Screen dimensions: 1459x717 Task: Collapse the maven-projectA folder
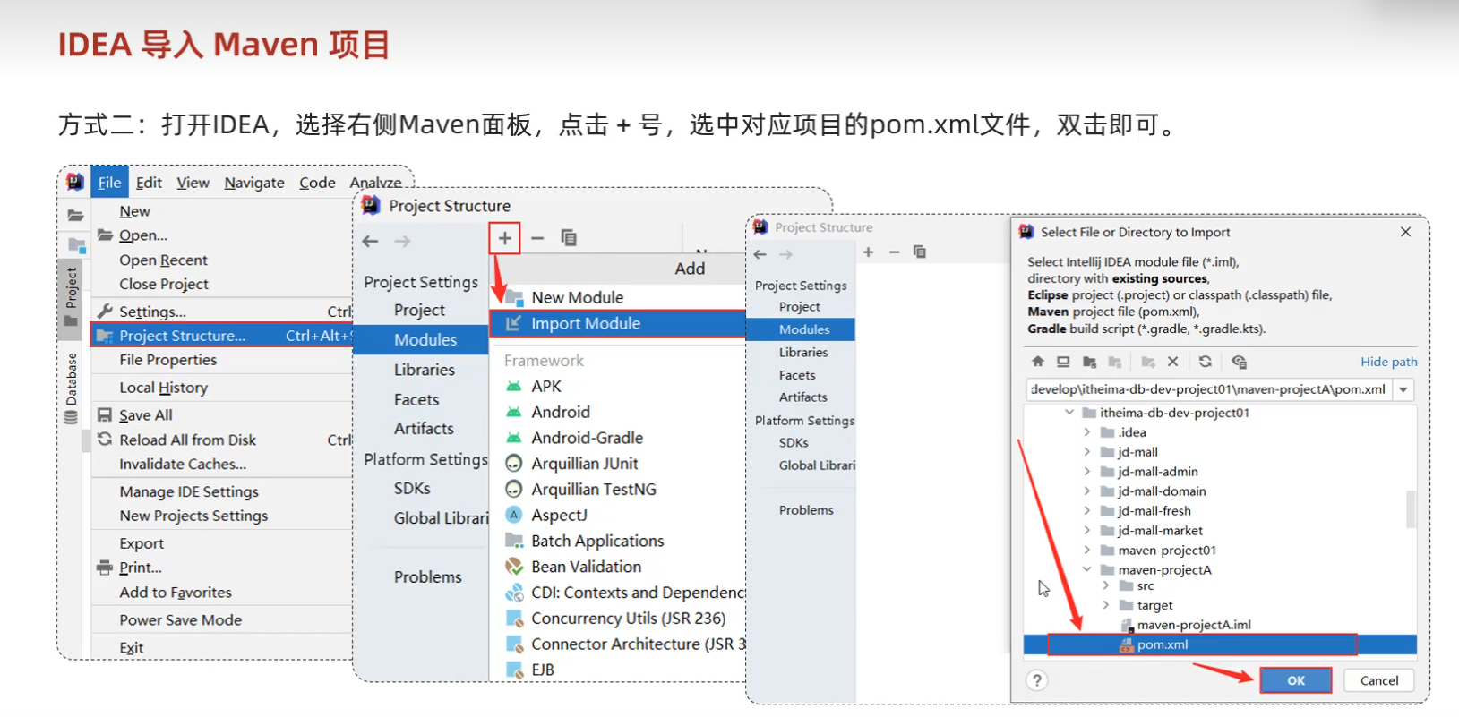click(x=1087, y=569)
